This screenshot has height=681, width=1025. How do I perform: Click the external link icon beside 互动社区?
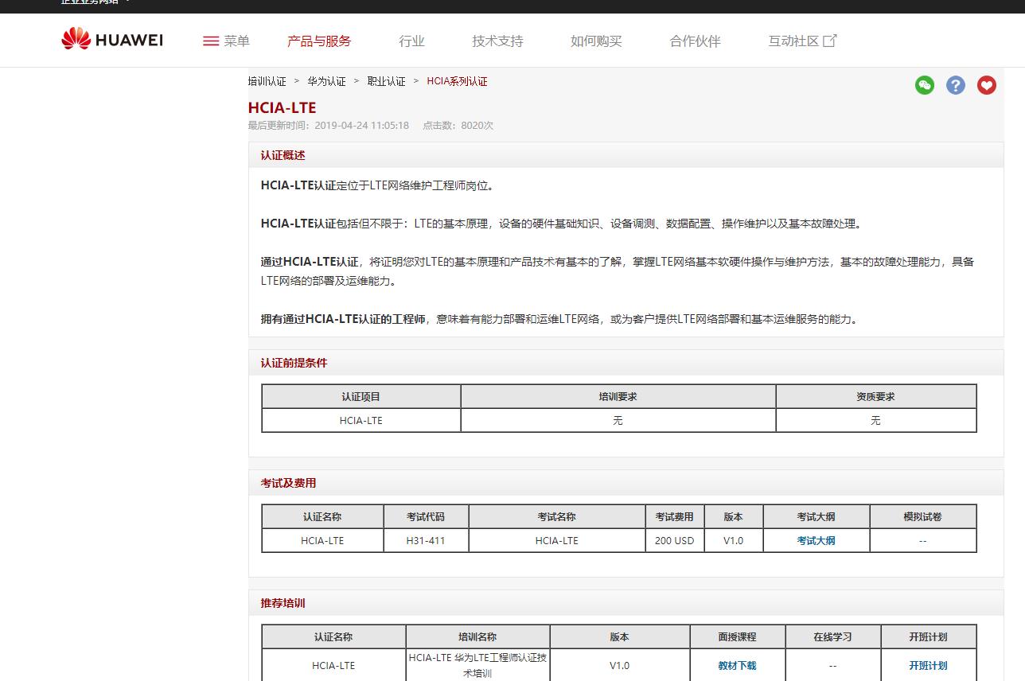(x=830, y=41)
